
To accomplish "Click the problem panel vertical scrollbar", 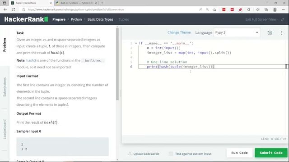I will tap(117, 64).
